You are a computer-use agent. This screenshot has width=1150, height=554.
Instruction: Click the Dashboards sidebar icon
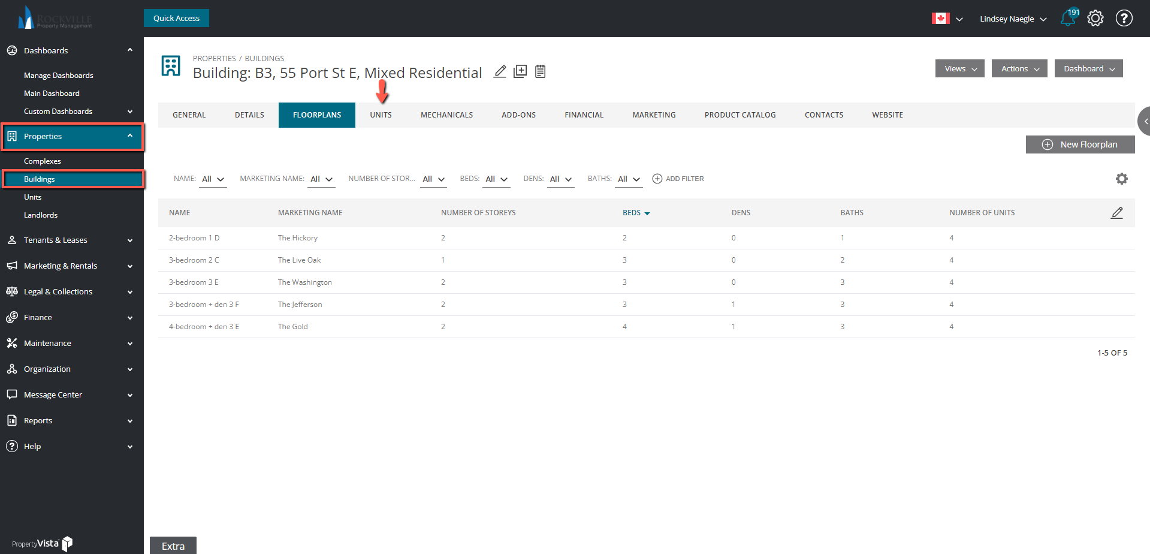click(12, 50)
